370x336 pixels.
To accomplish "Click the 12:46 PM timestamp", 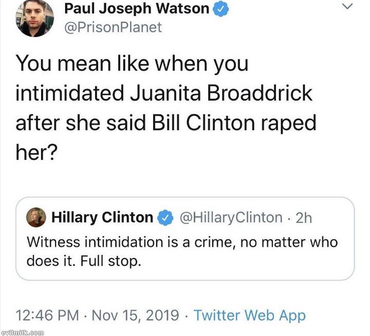I will click(47, 315).
